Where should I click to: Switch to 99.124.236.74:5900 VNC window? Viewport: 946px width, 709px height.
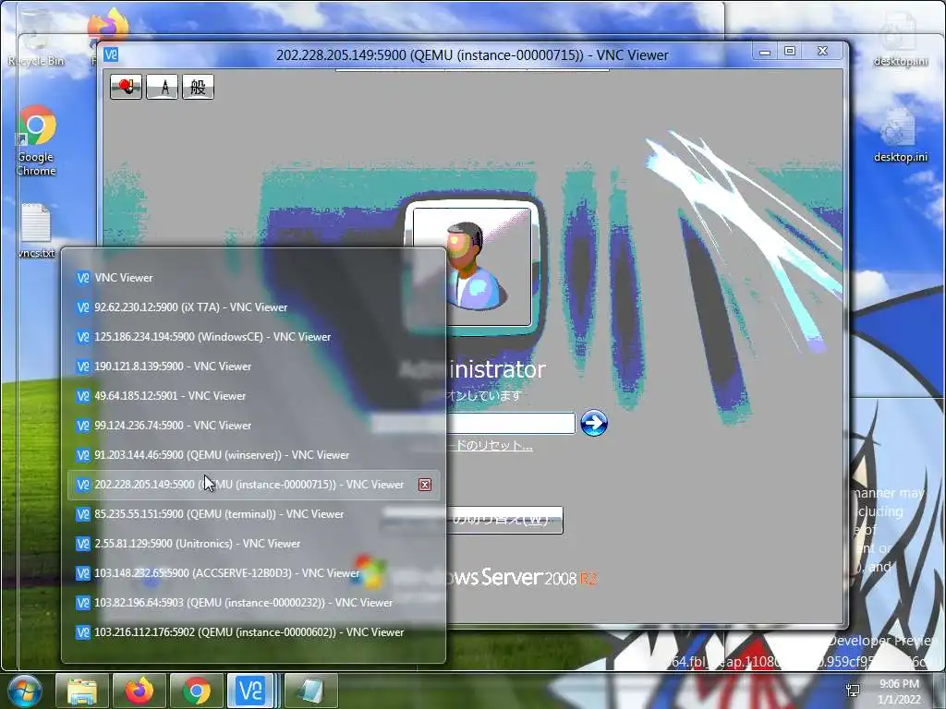click(x=253, y=426)
